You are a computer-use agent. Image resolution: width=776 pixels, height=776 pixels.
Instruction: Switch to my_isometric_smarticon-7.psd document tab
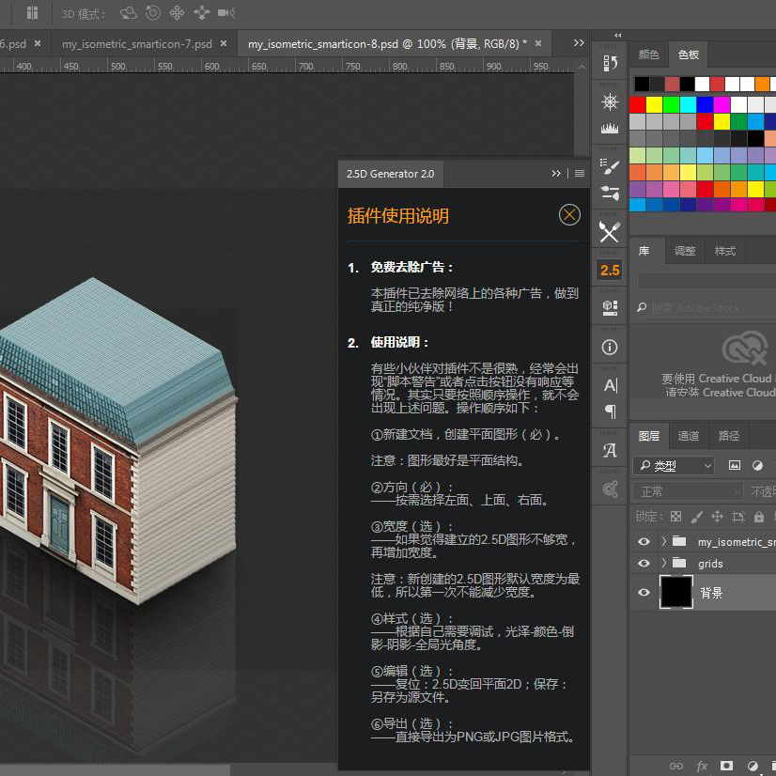tap(137, 43)
